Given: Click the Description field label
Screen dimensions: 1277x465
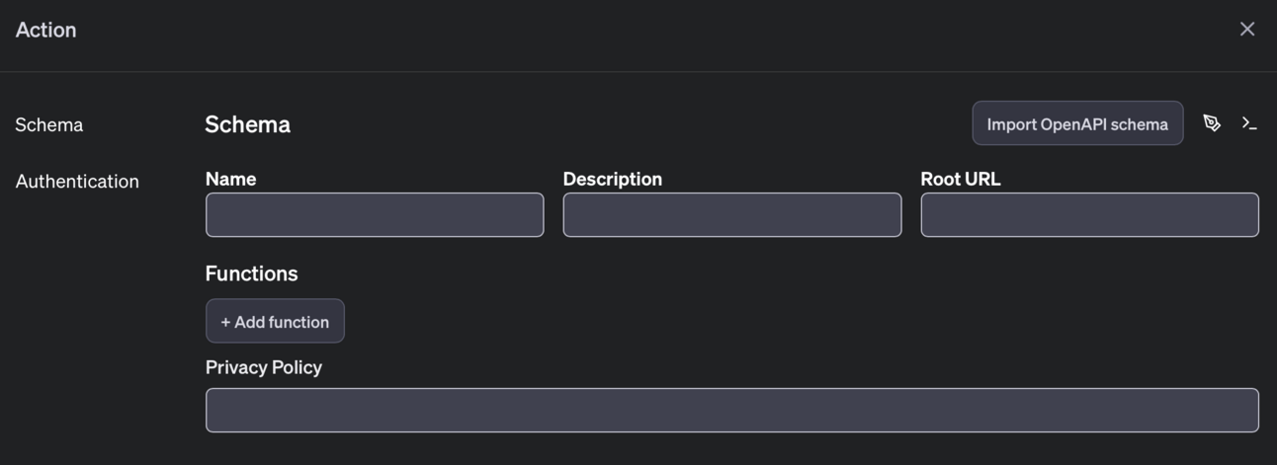Looking at the screenshot, I should coord(613,179).
